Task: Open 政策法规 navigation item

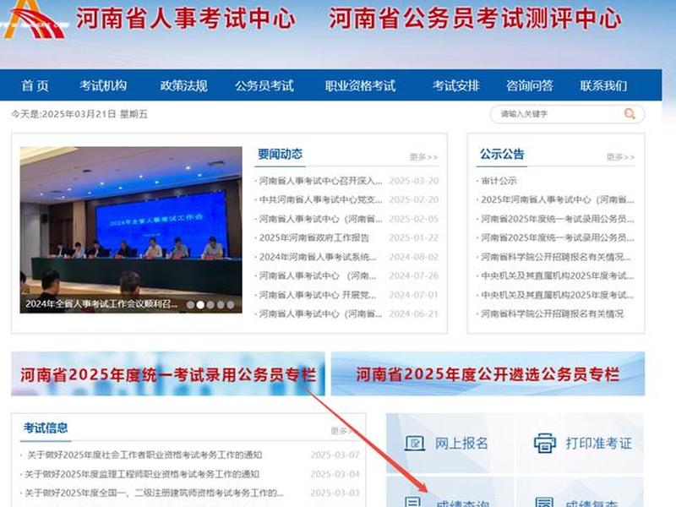Action: tap(184, 86)
